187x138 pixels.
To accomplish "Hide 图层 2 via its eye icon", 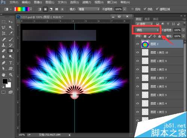I will (138, 44).
